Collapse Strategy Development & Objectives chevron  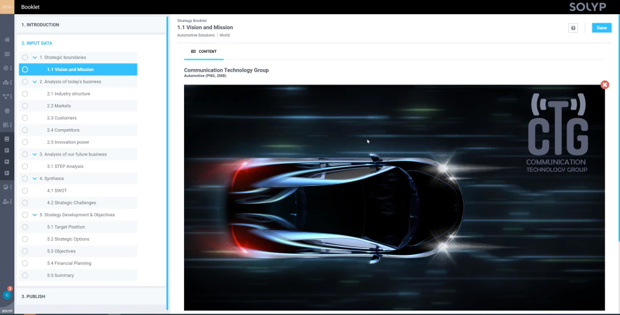point(34,215)
